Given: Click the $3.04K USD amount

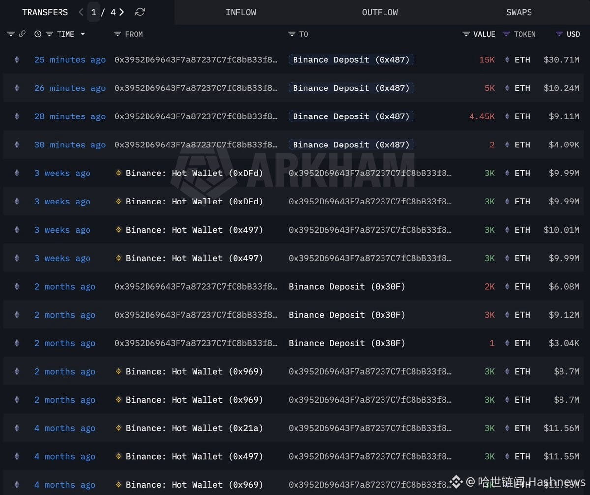Looking at the screenshot, I should coord(564,343).
